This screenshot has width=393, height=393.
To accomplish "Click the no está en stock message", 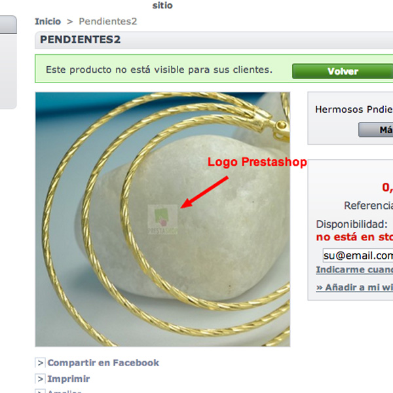I will click(x=354, y=237).
